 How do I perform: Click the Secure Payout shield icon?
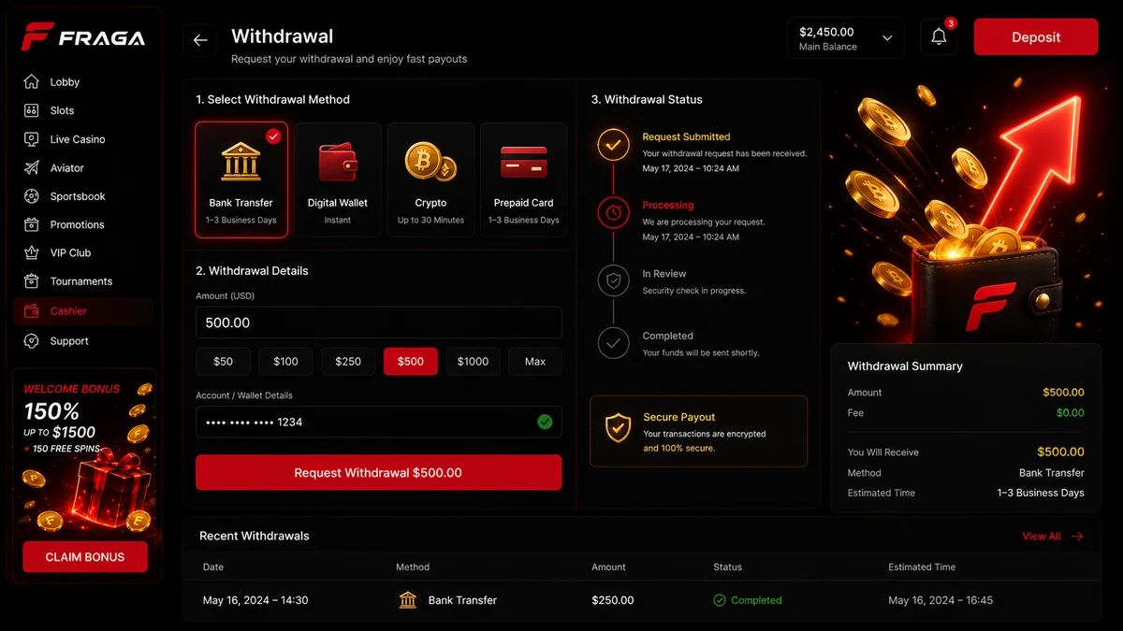618,428
